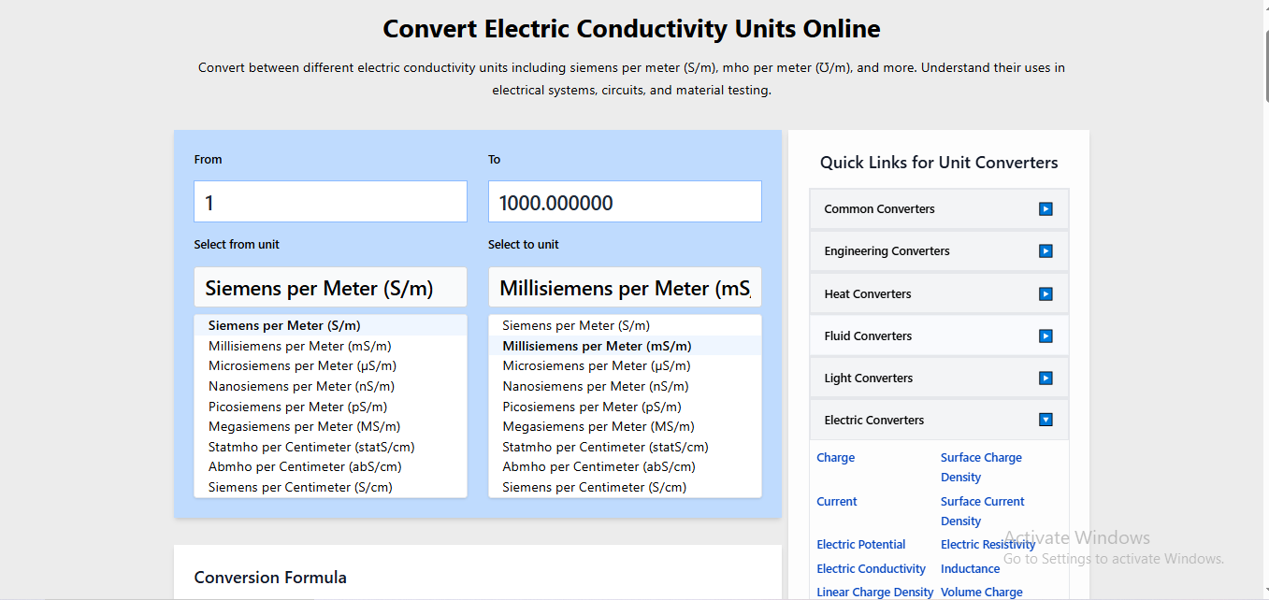Open the Charge converter link
Screen dimensions: 1269x600
tap(835, 457)
